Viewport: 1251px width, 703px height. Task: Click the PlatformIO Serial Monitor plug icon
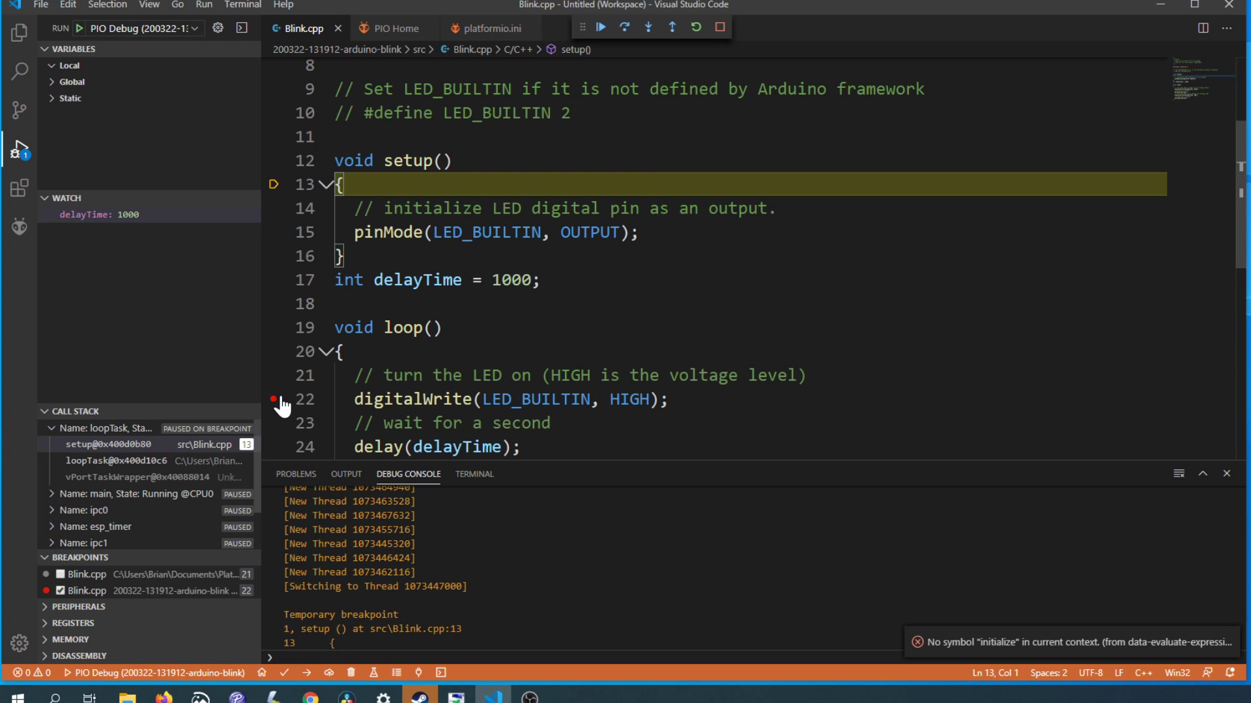(419, 672)
